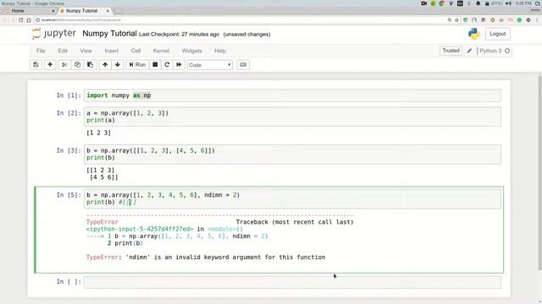Open the Chrome three-dot menu
Image resolution: width=542 pixels, height=304 pixels.
point(537,20)
